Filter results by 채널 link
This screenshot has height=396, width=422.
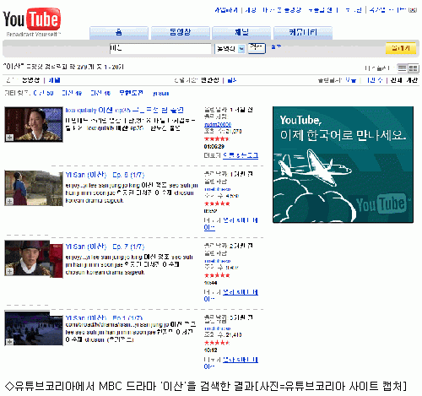(54, 80)
